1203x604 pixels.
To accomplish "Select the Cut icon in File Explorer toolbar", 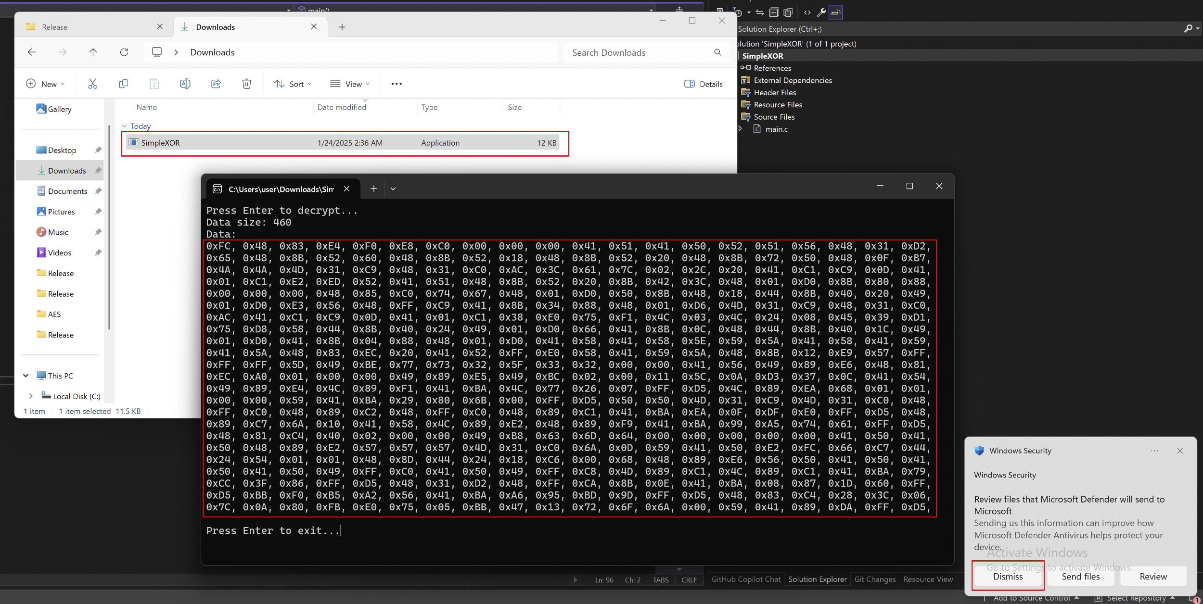I will click(92, 83).
